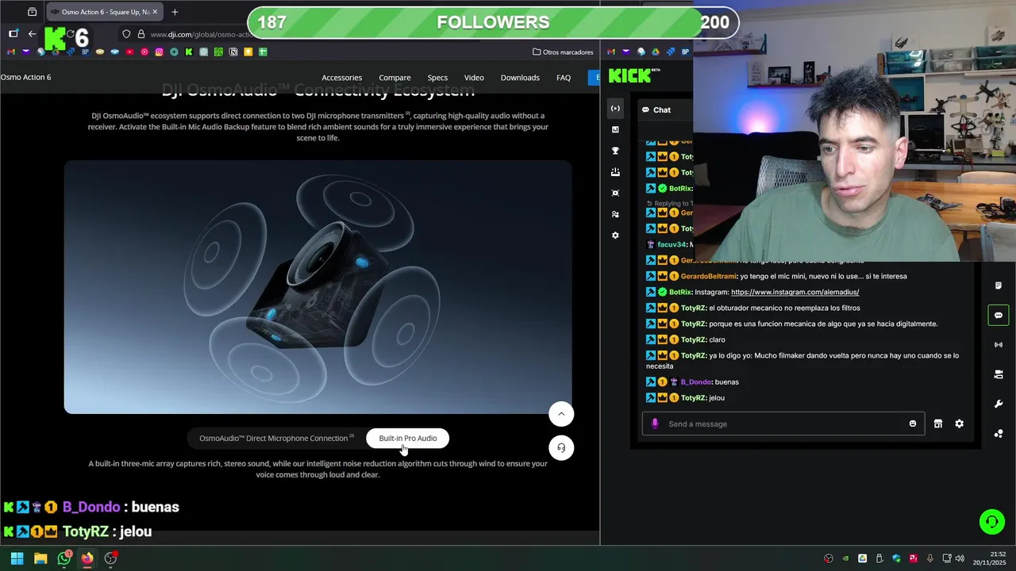Go back in the browser
The width and height of the screenshot is (1016, 571).
(x=32, y=34)
